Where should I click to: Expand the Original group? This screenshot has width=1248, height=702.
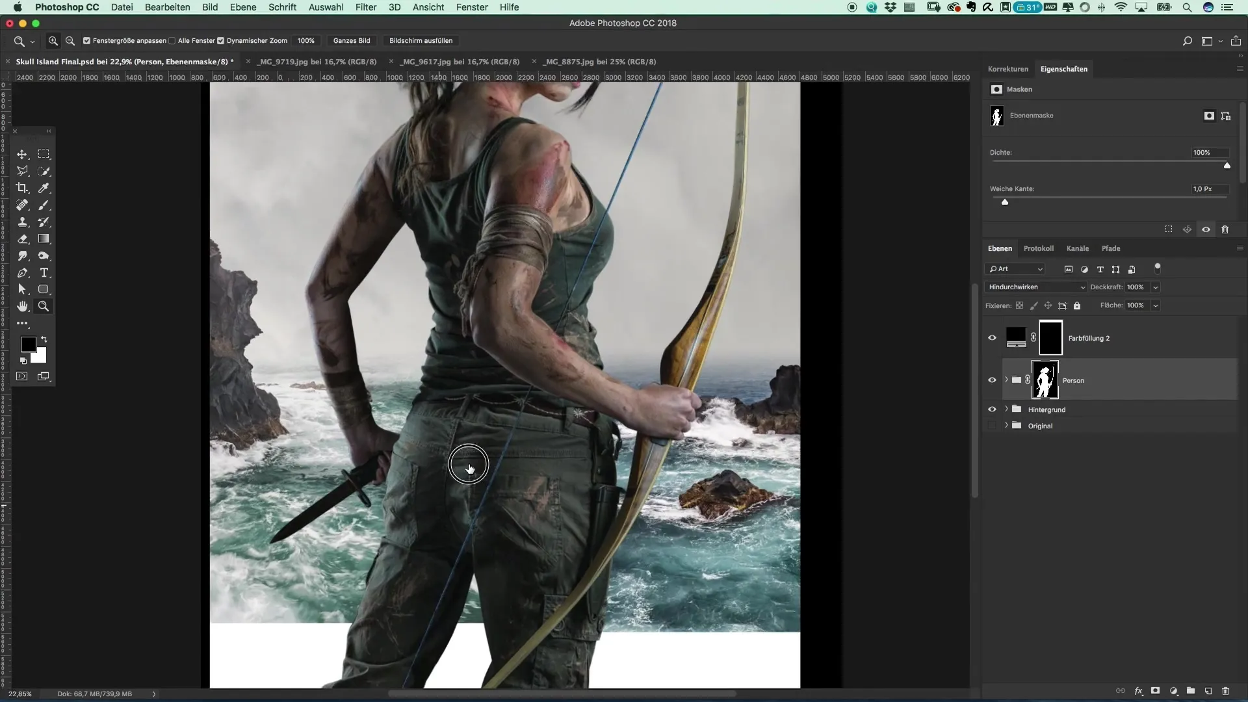[1006, 425]
